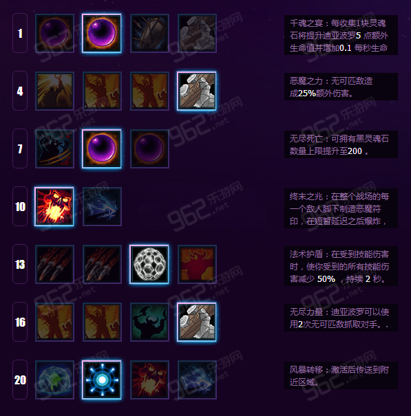The image size is (411, 416).
Task: Select the green dome shield talent at level 20
Action: point(54,380)
